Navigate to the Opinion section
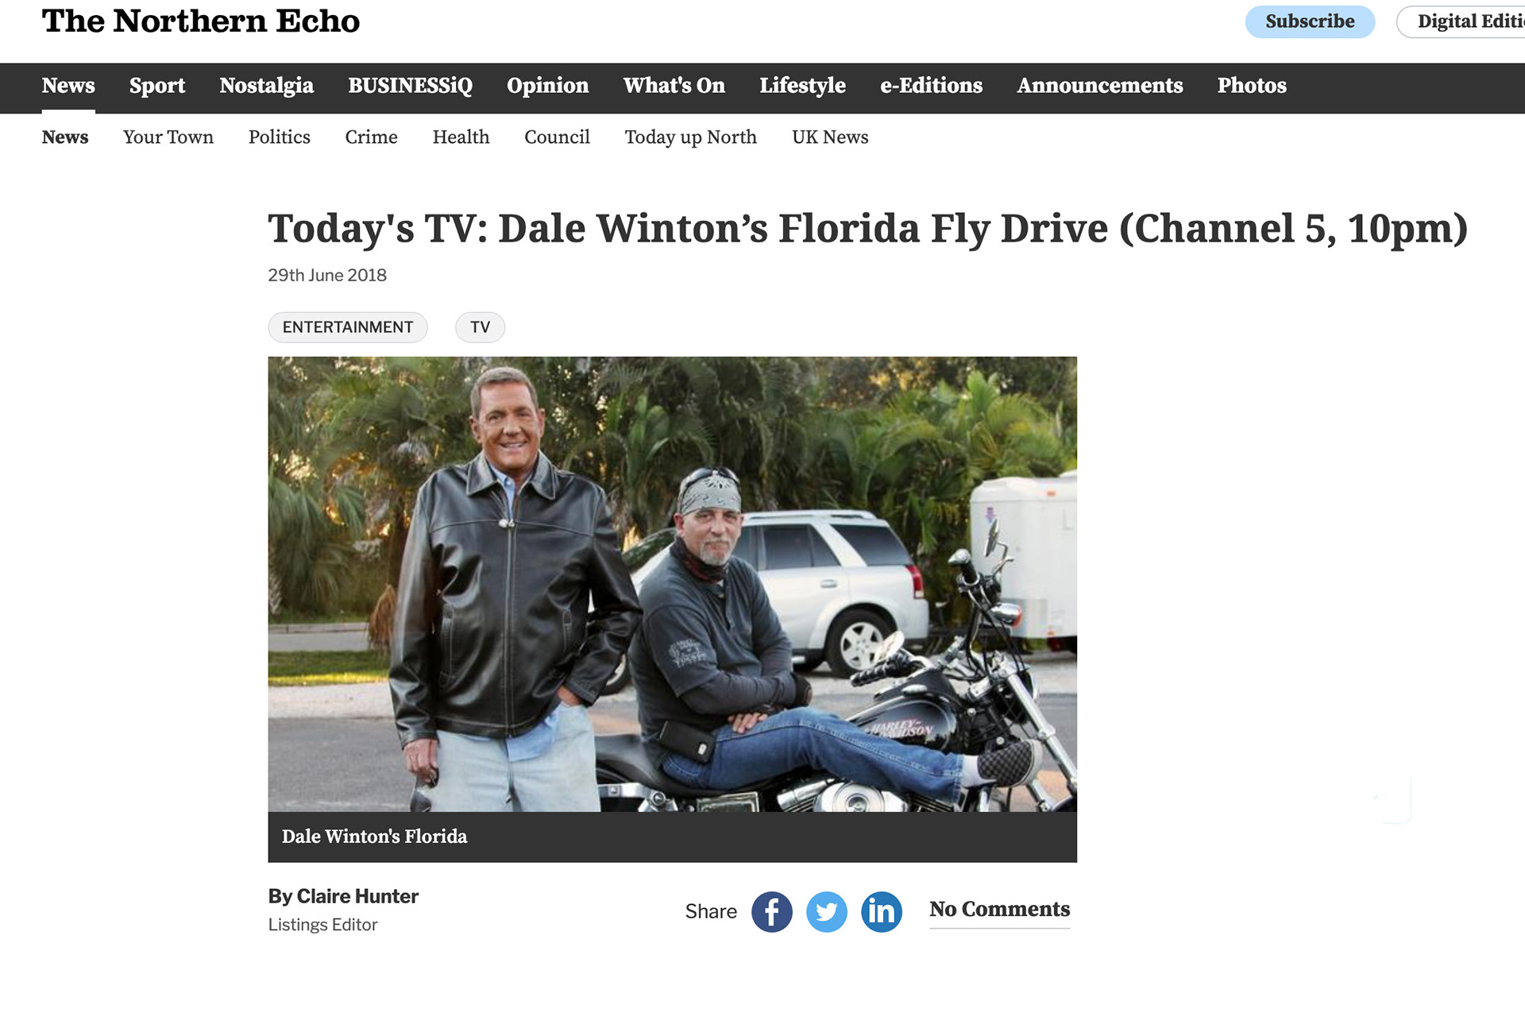This screenshot has width=1525, height=1032. coord(548,86)
